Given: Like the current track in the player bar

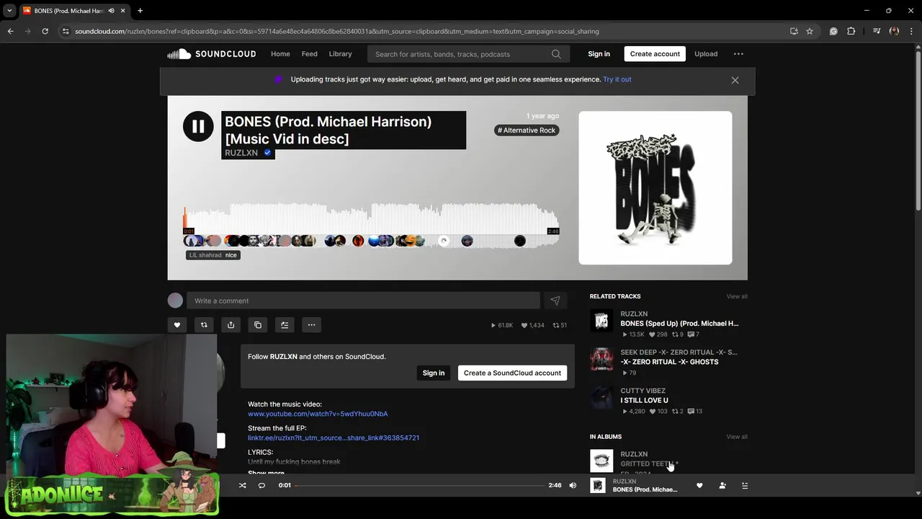Looking at the screenshot, I should (x=699, y=486).
